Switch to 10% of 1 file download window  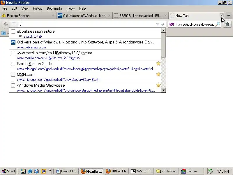pyautogui.click(x=117, y=171)
